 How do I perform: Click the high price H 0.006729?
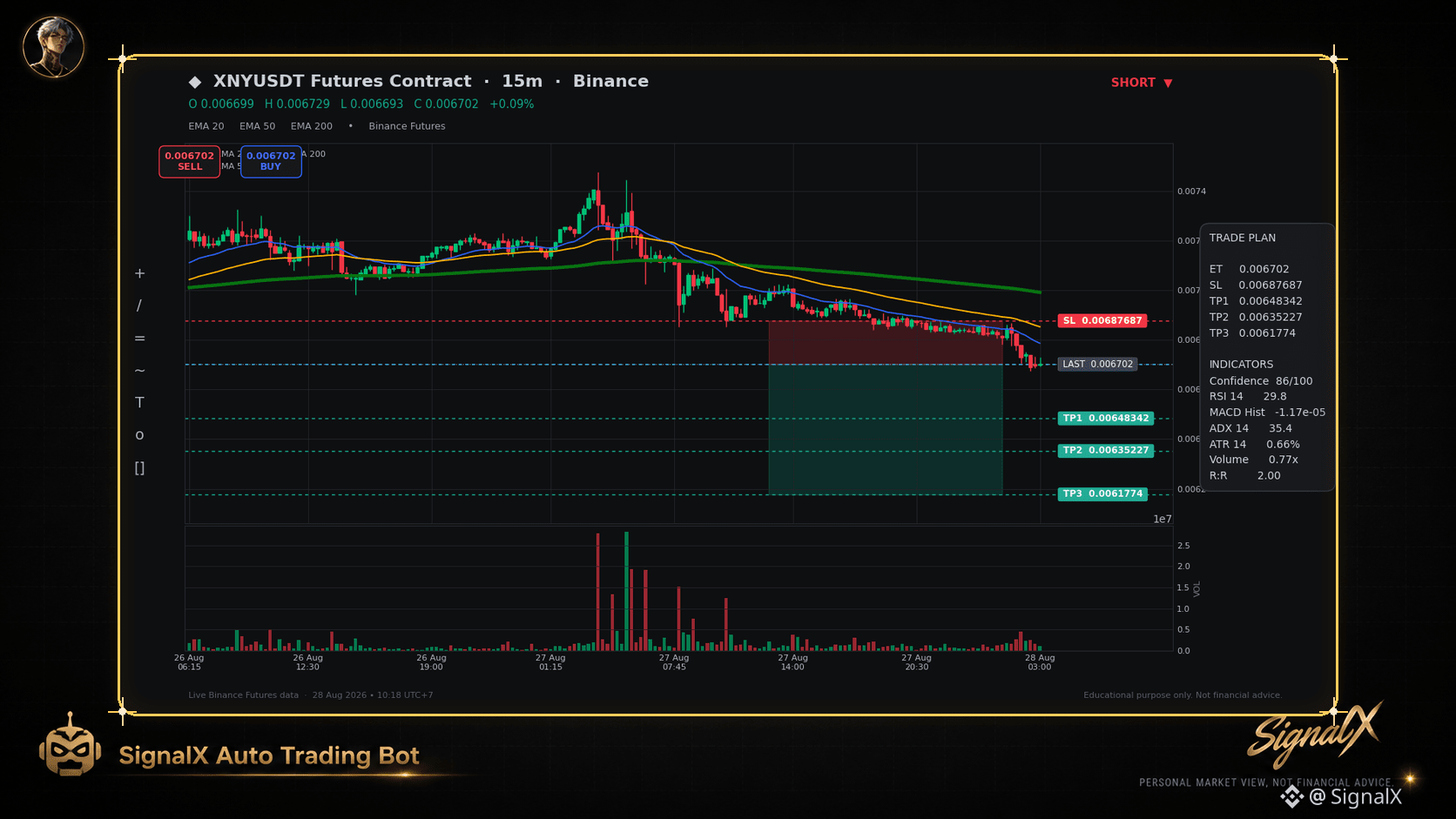(297, 104)
